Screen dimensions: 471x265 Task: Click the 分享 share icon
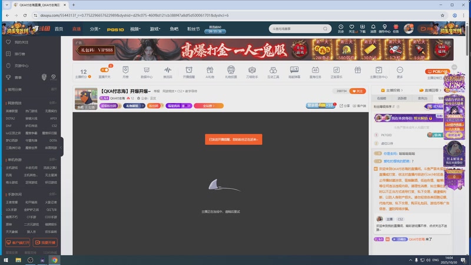[344, 106]
